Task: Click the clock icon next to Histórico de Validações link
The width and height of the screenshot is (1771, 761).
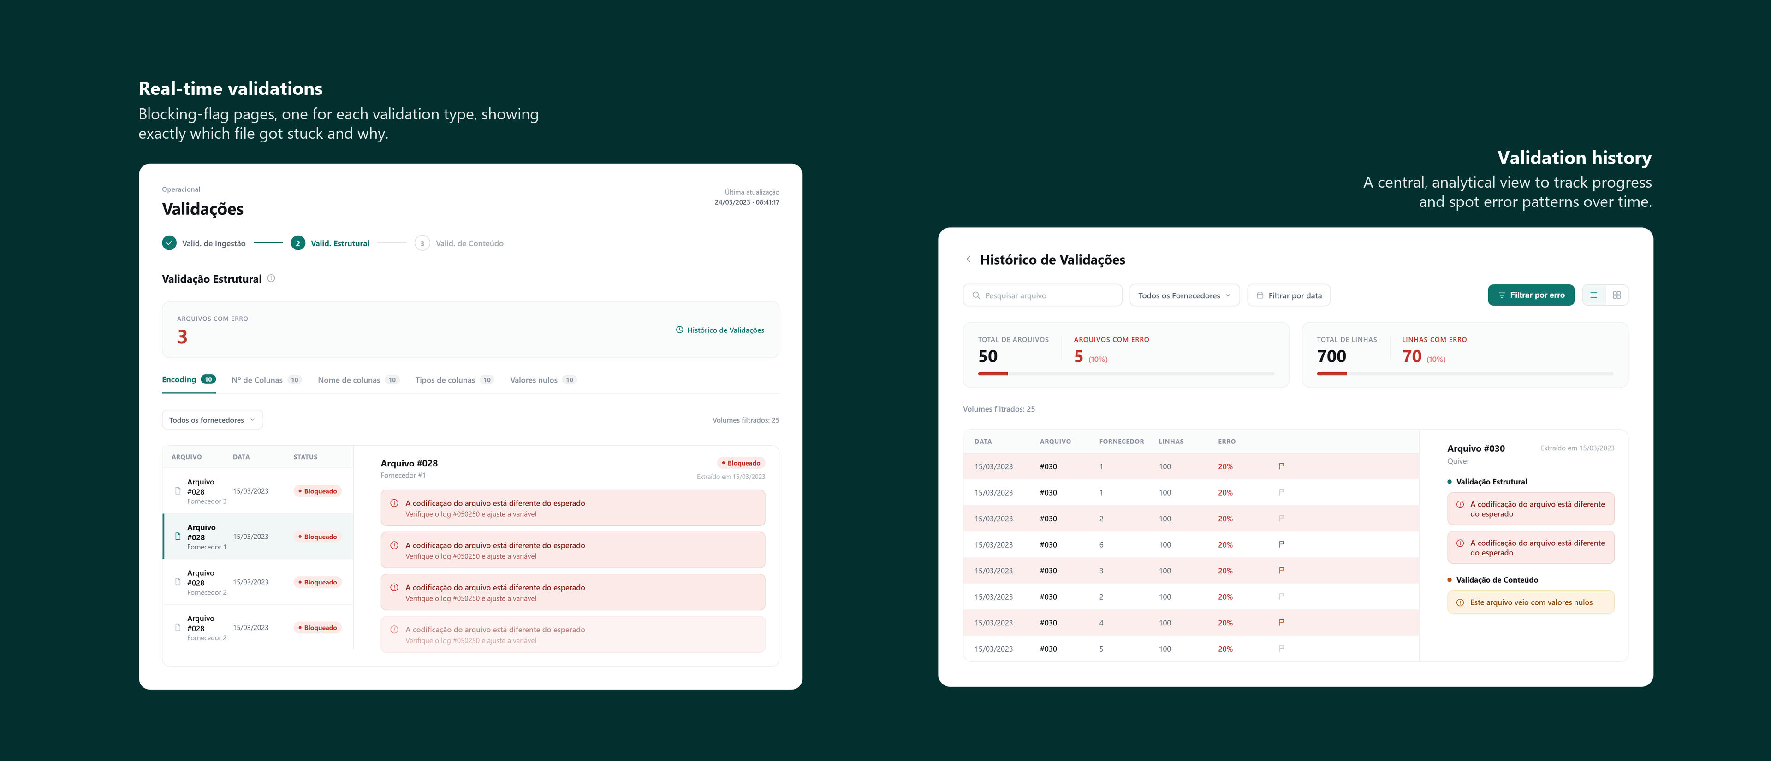Action: tap(679, 330)
